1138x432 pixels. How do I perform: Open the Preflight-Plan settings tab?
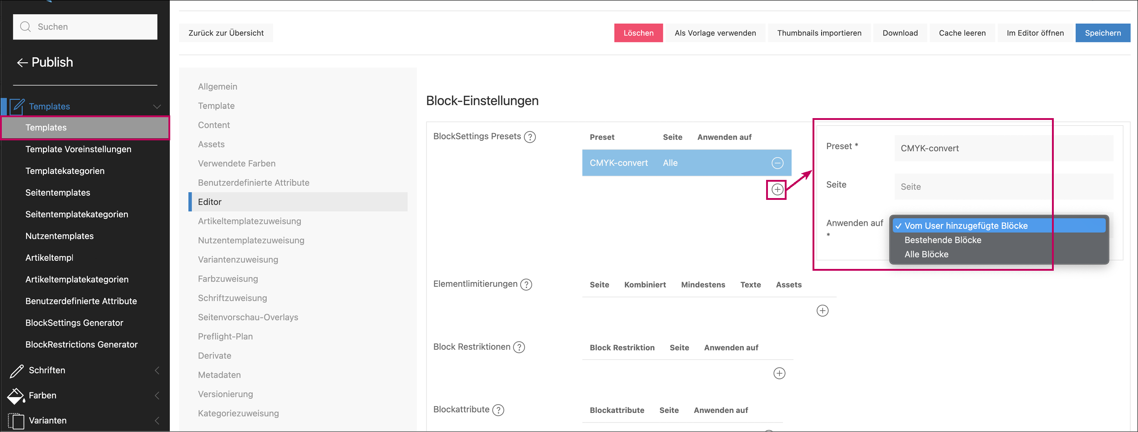coord(225,337)
